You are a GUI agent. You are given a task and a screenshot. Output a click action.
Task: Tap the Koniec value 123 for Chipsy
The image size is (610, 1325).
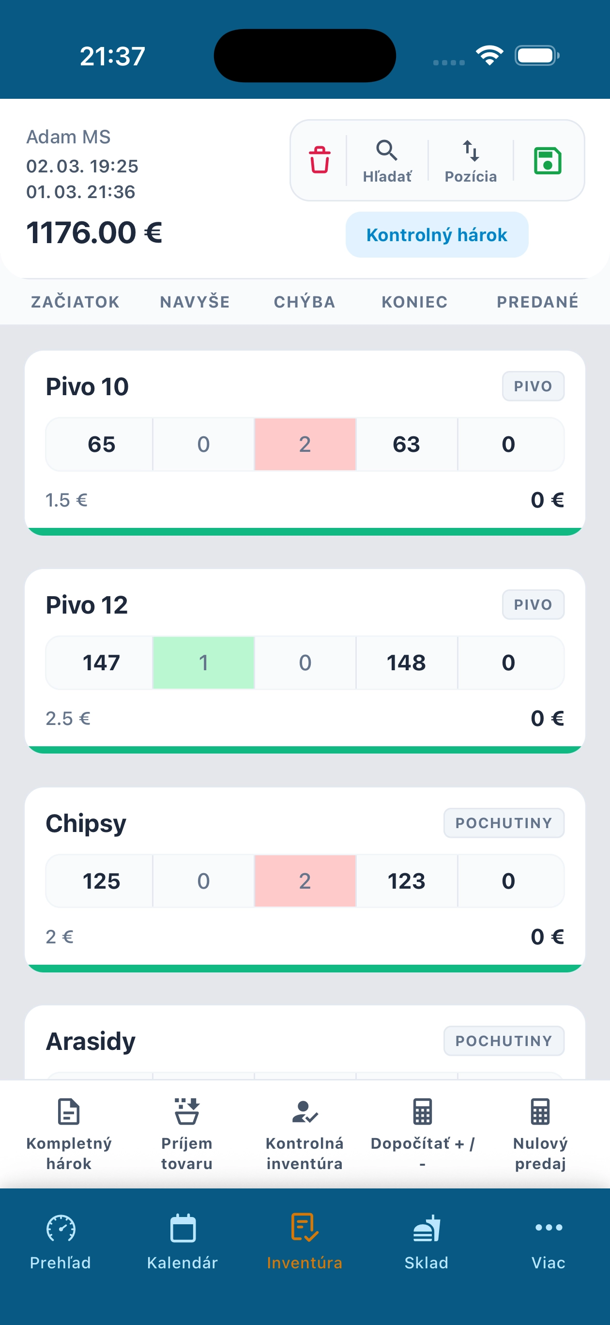(x=406, y=881)
